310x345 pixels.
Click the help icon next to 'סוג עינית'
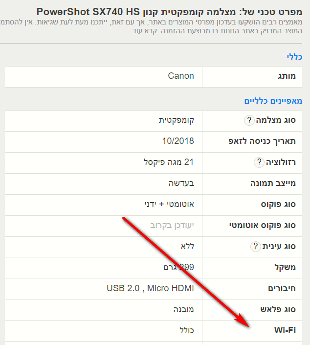tap(255, 246)
